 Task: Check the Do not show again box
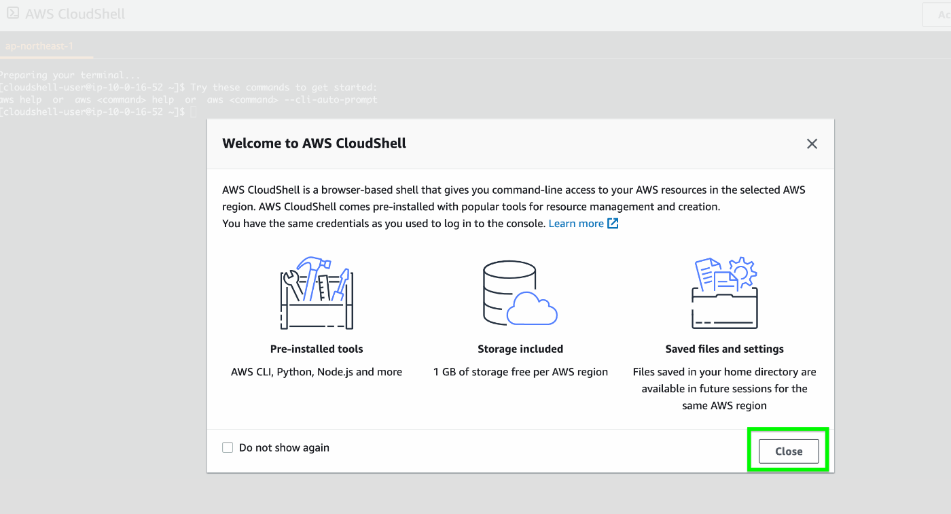pyautogui.click(x=228, y=447)
